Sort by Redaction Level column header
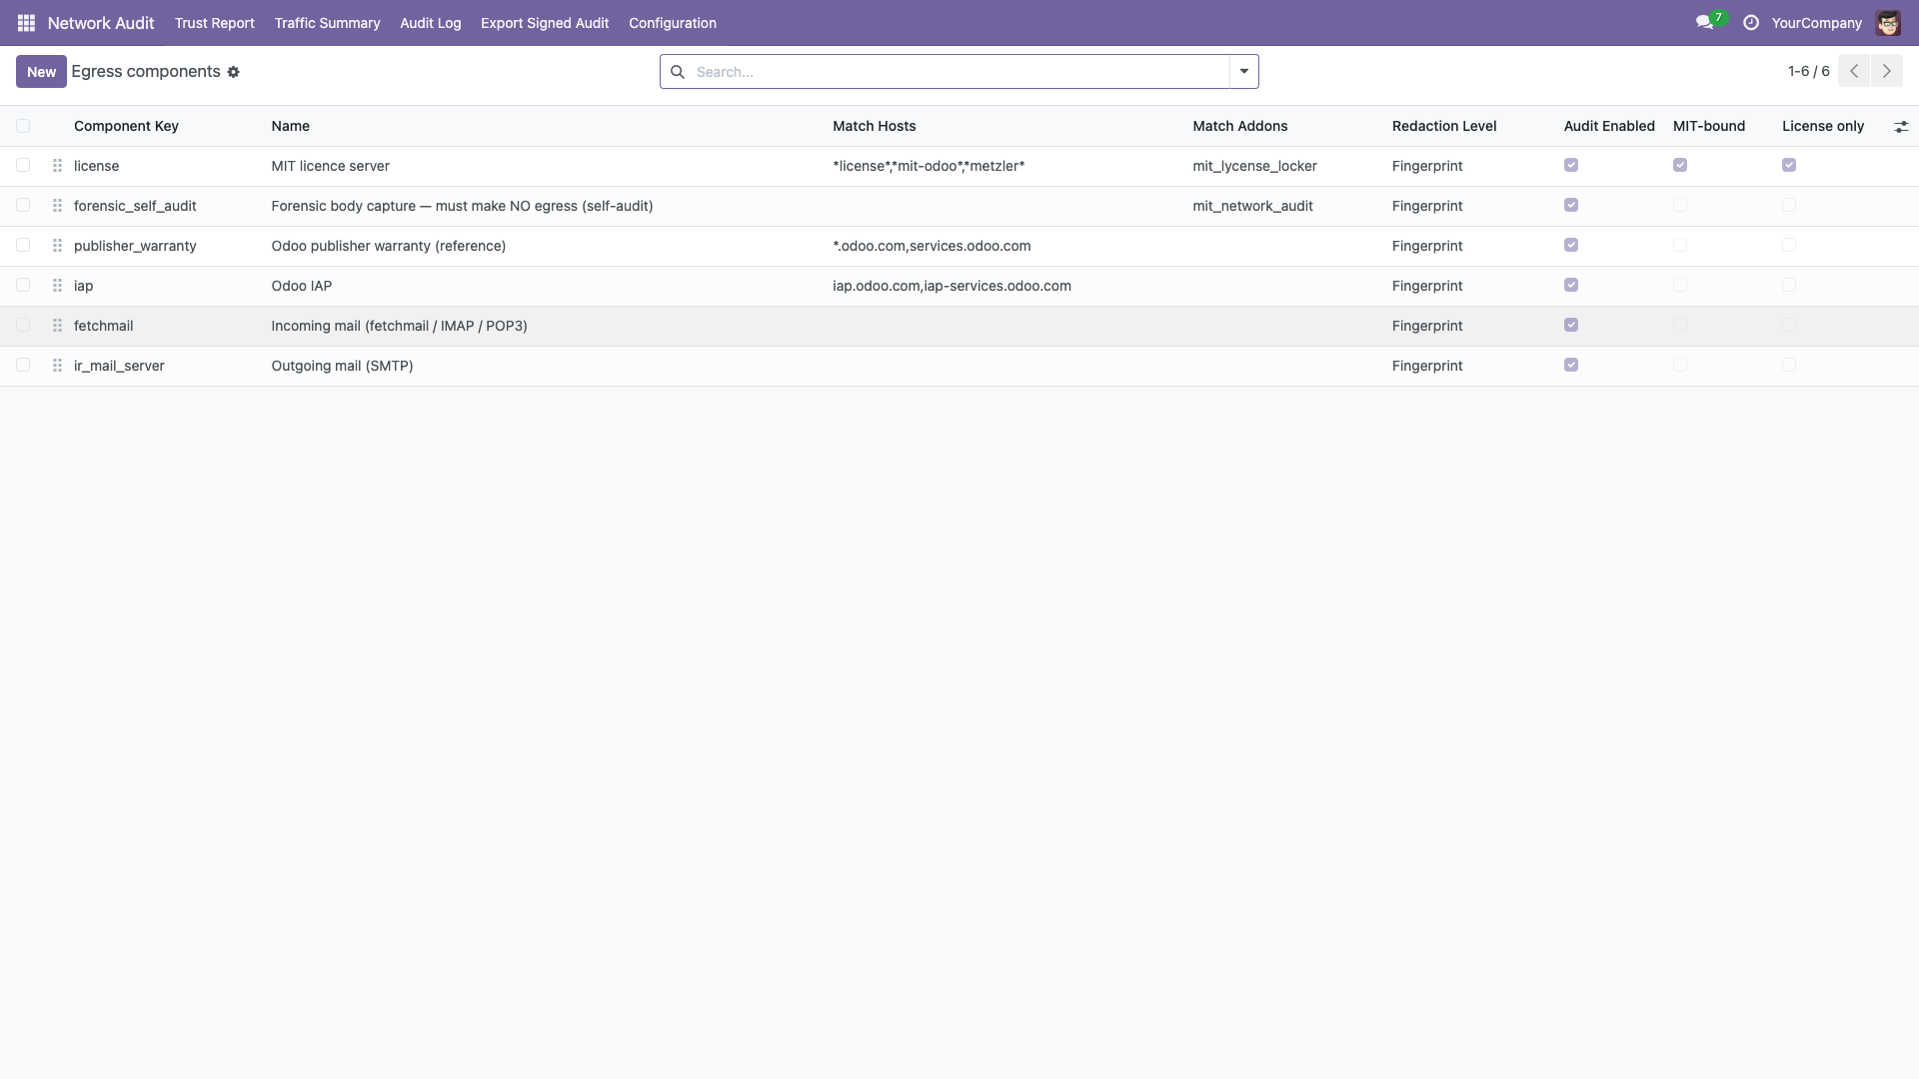1919x1079 pixels. pyautogui.click(x=1444, y=126)
